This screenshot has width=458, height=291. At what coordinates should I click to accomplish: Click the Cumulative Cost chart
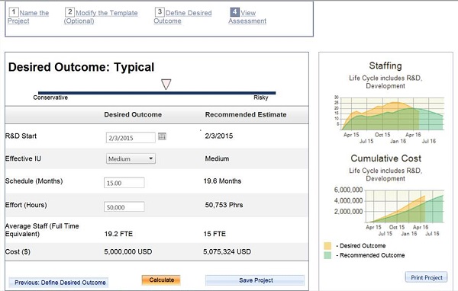[405, 206]
